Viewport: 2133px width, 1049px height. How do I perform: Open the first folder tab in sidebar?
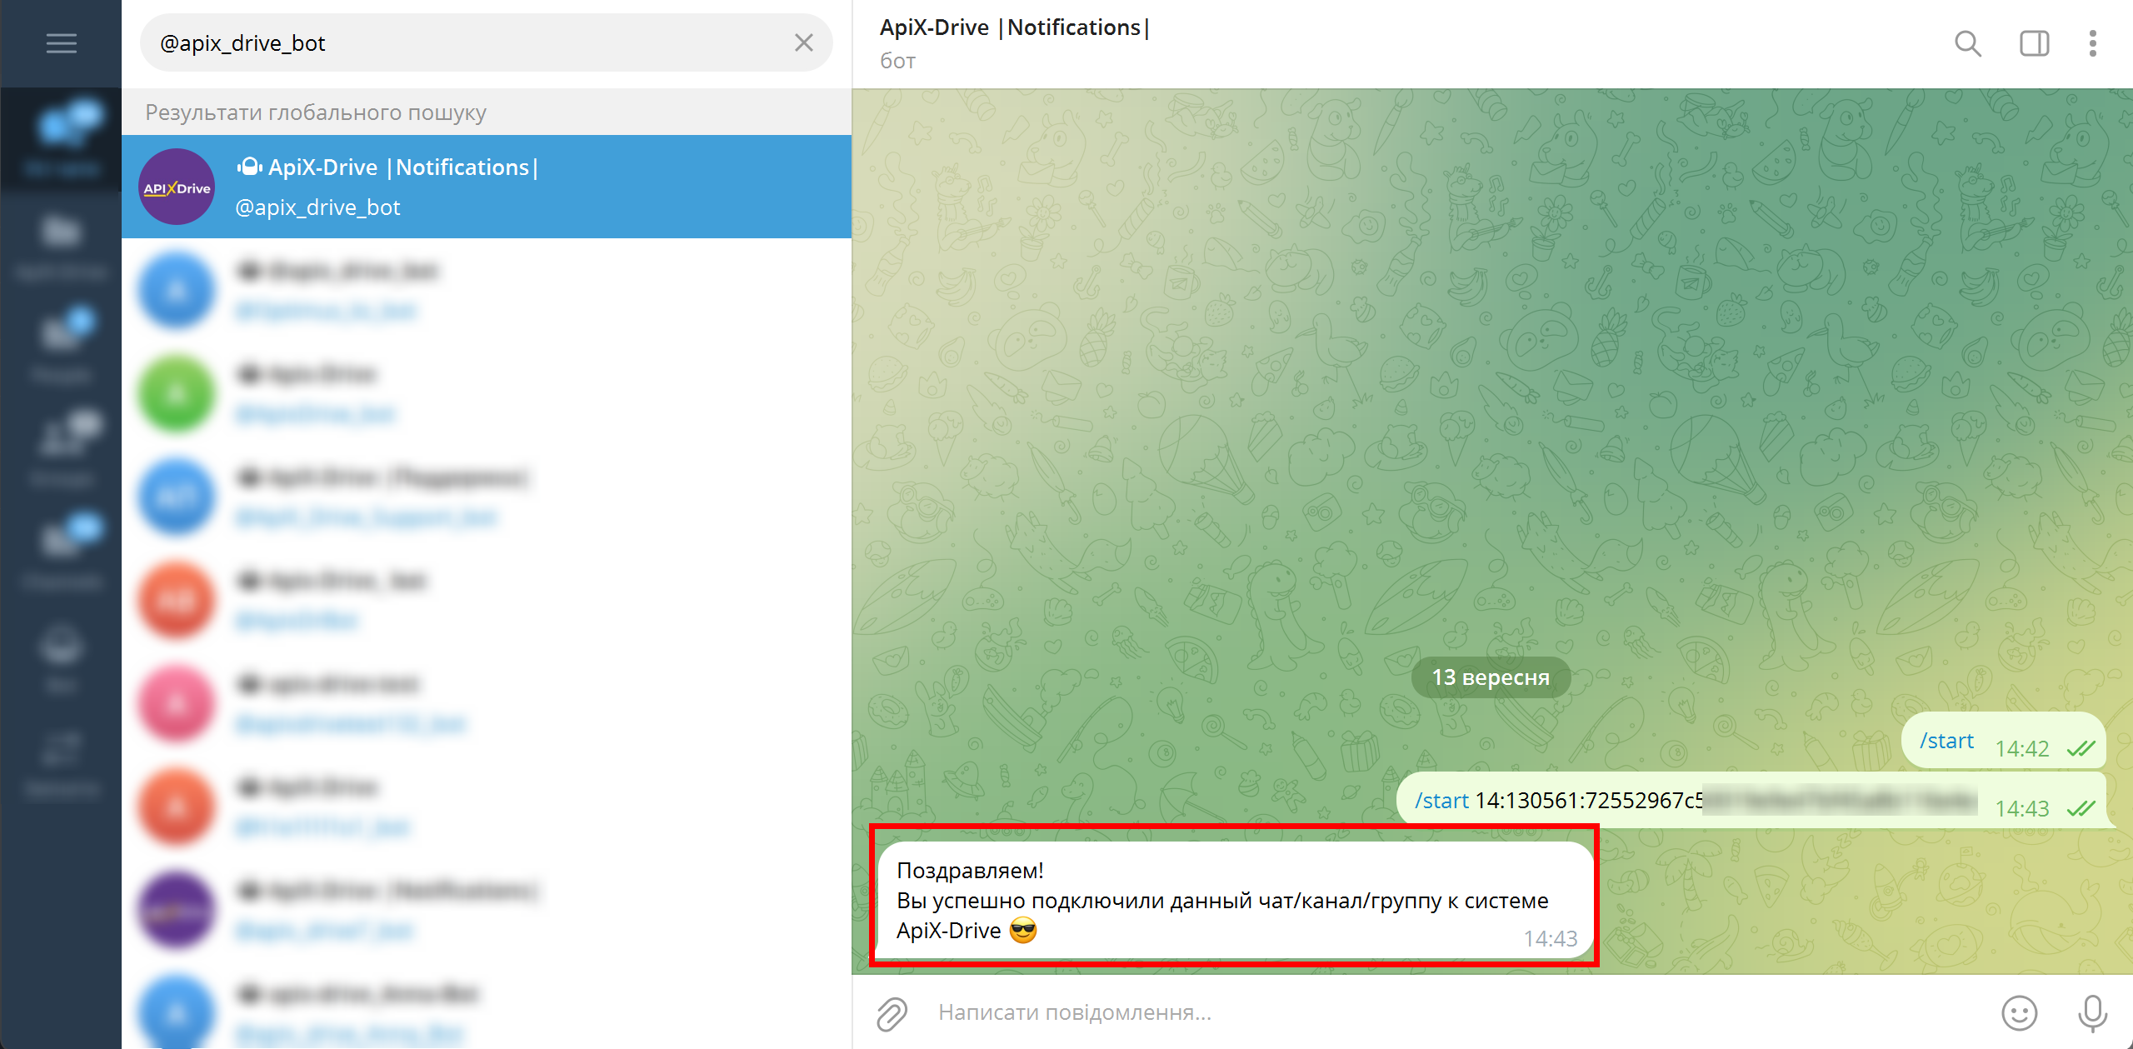[x=61, y=138]
